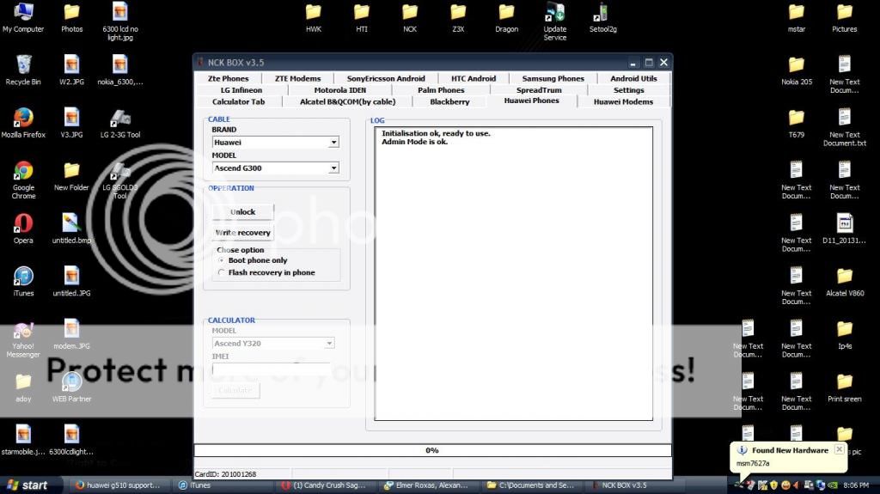
Task: Expand the BRAND dropdown showing Huawei
Action: [x=333, y=143]
